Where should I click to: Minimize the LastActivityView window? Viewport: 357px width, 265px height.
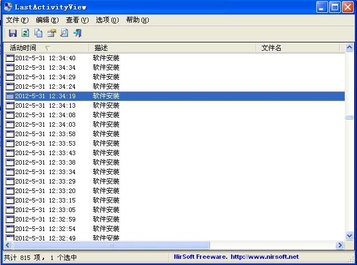(x=322, y=7)
